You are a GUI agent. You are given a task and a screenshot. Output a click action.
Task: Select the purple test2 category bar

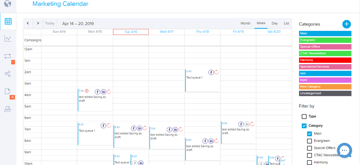coord(325,80)
